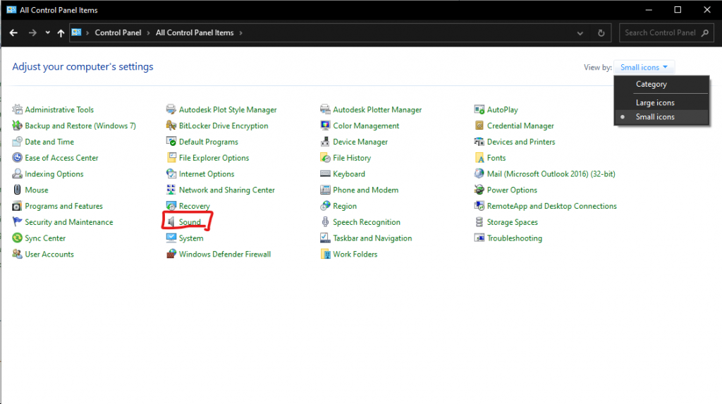Screen dimensions: 722x404
Task: Click the Backup and Restore icon
Action: (17, 126)
